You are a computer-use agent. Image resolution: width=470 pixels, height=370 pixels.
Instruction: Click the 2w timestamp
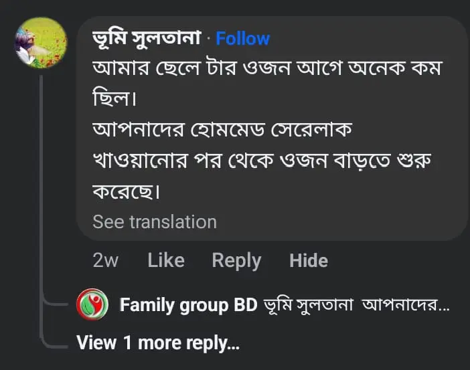pyautogui.click(x=105, y=260)
